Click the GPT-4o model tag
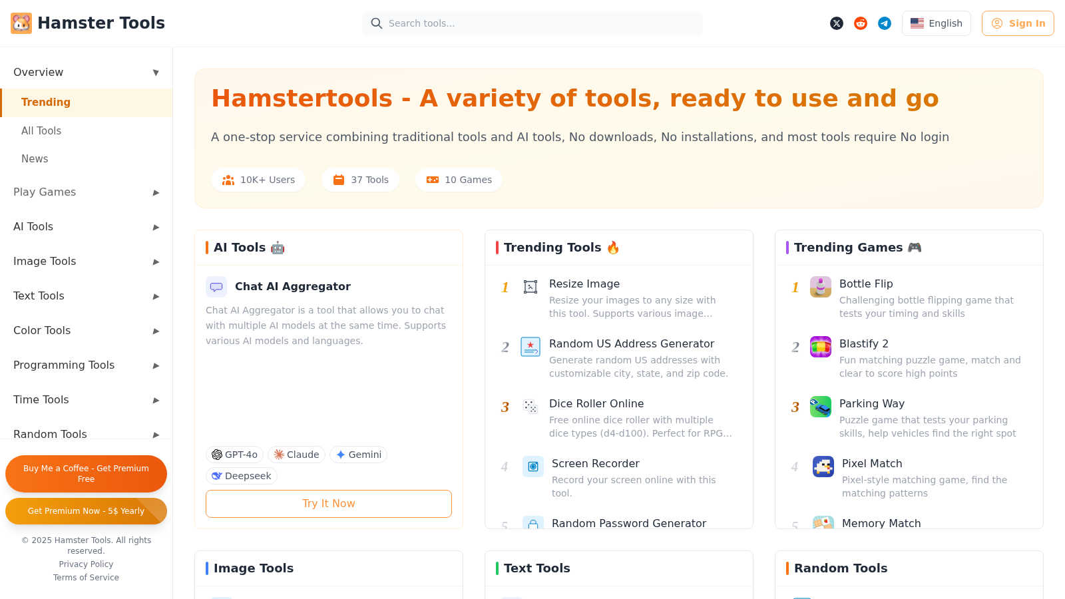The width and height of the screenshot is (1065, 599). click(x=234, y=455)
